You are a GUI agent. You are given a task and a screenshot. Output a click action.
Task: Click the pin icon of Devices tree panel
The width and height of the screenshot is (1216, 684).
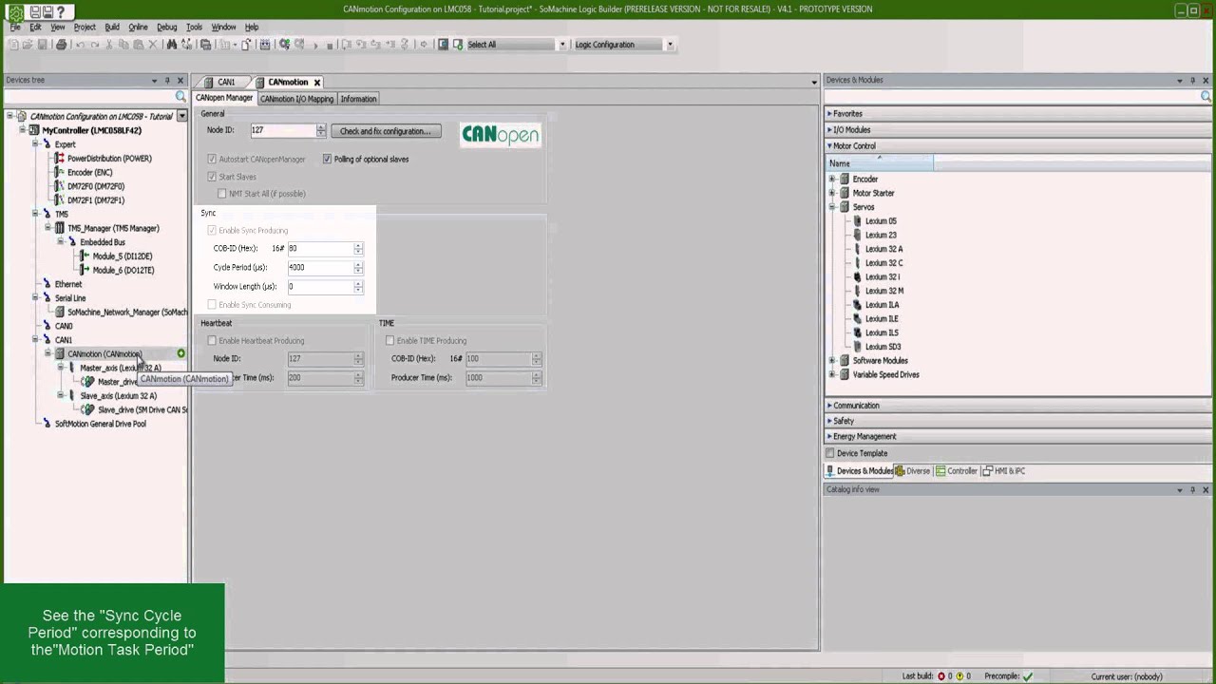[x=167, y=81]
